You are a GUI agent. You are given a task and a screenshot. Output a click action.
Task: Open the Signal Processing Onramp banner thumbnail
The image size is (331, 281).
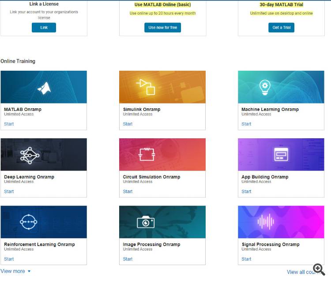[281, 222]
